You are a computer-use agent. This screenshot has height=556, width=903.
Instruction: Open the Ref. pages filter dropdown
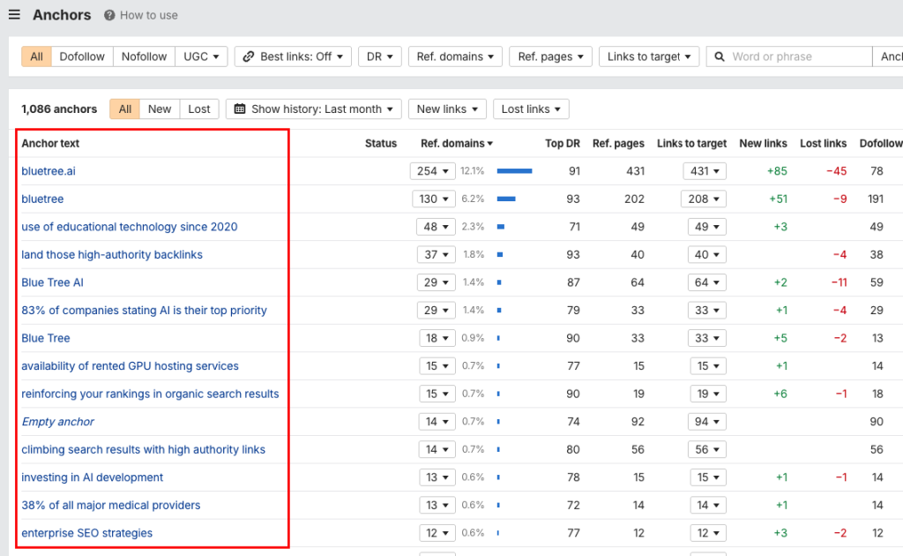click(x=550, y=56)
